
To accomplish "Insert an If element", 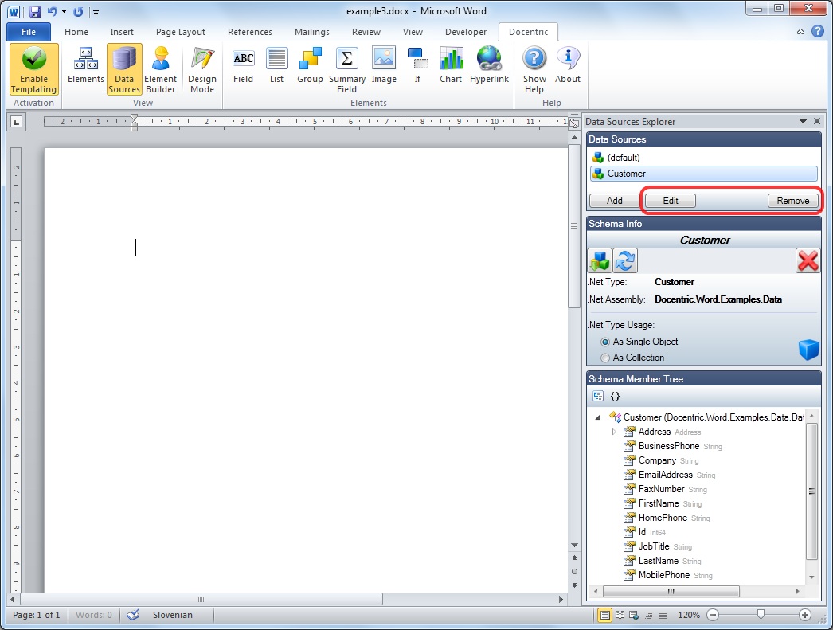I will click(417, 66).
